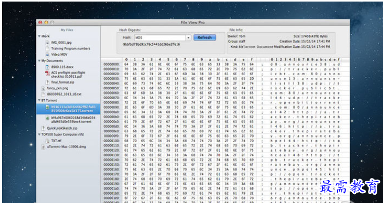The width and height of the screenshot is (383, 203).
Task: Click the IMG_0001.jpg file icon
Action: pos(47,43)
